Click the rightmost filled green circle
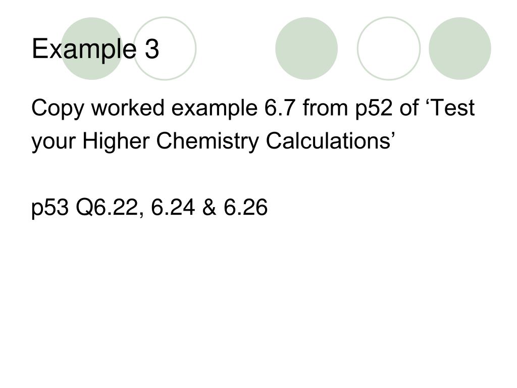Image resolution: width=517 pixels, height=388 pixels. [x=459, y=48]
